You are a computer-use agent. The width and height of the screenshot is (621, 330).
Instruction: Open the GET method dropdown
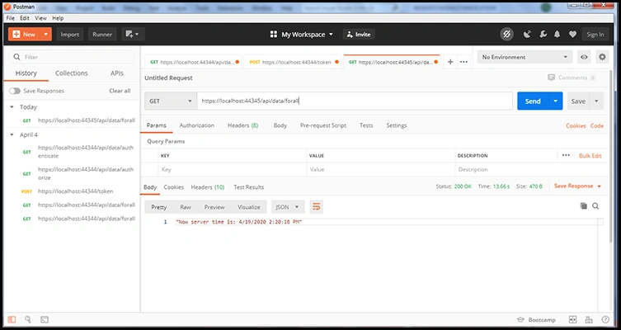[x=171, y=101]
